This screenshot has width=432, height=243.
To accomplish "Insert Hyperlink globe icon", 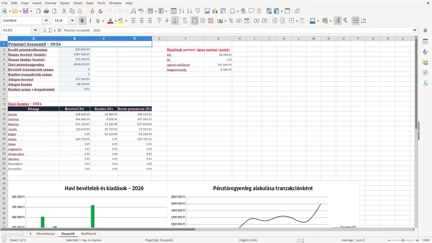I will coord(243,11).
